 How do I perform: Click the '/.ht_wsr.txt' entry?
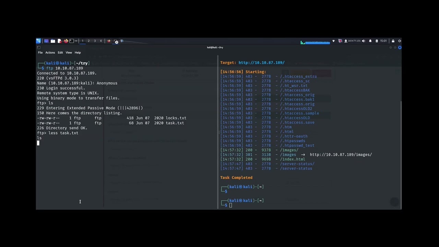[294, 86]
